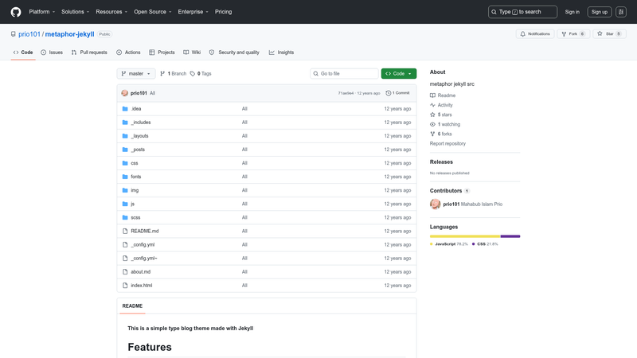Focus the search box in header
This screenshot has height=358, width=637.
pos(522,12)
